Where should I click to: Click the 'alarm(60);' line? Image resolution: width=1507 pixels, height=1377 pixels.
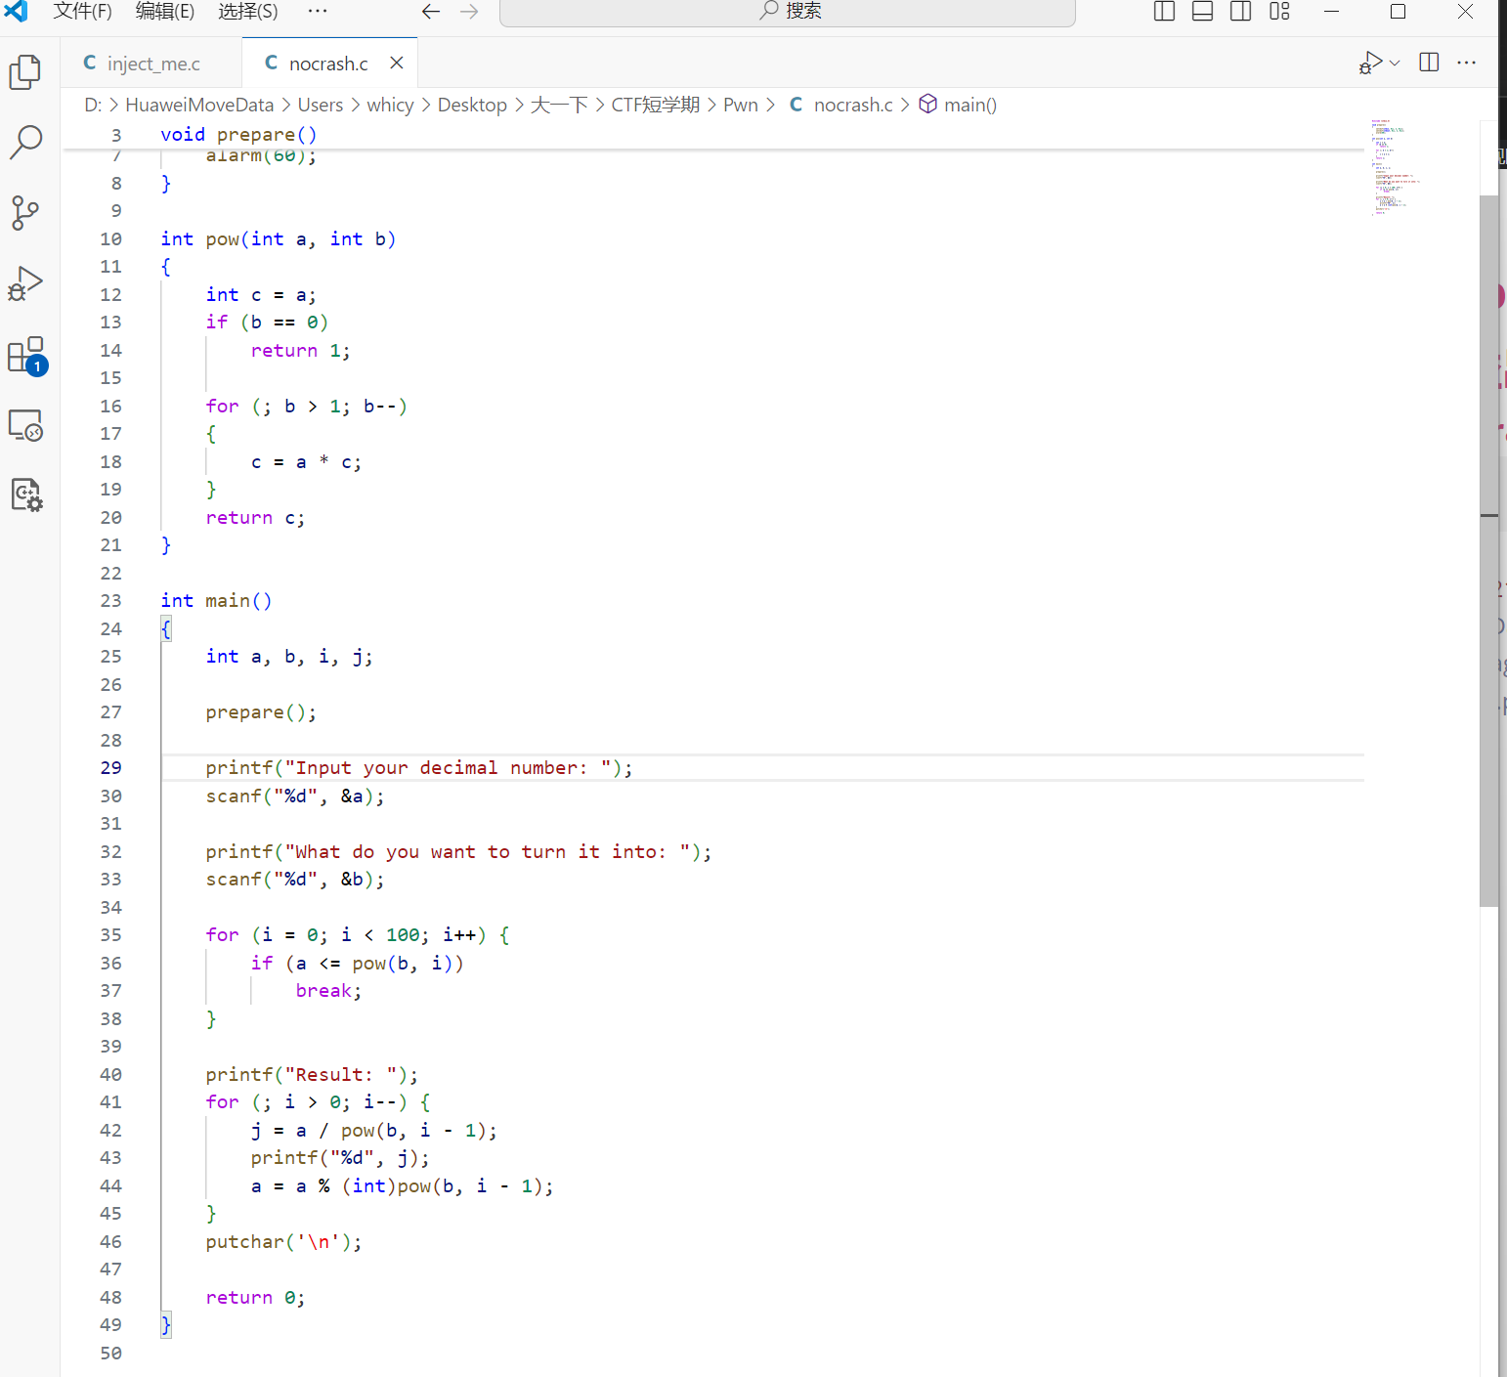coord(261,156)
